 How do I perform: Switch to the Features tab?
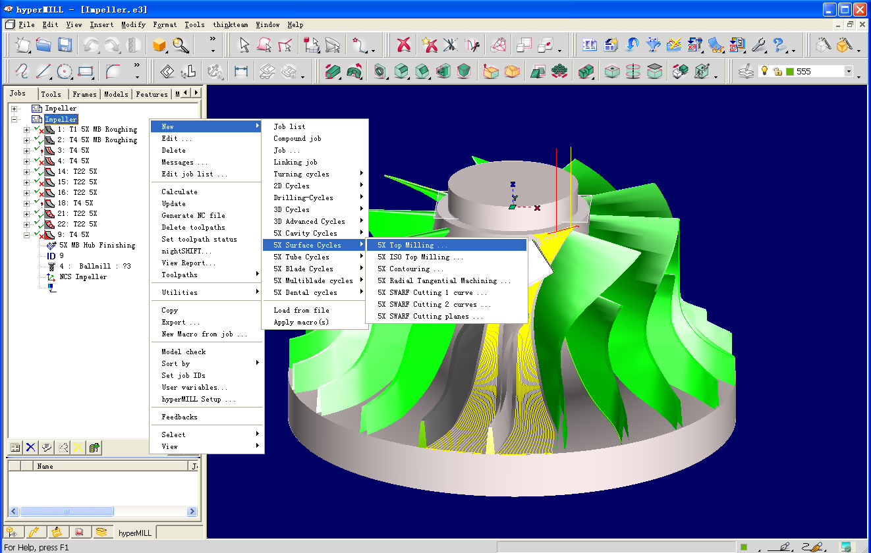pyautogui.click(x=152, y=94)
